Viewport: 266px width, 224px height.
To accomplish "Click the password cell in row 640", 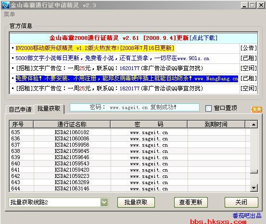I will pyautogui.click(x=149, y=163).
